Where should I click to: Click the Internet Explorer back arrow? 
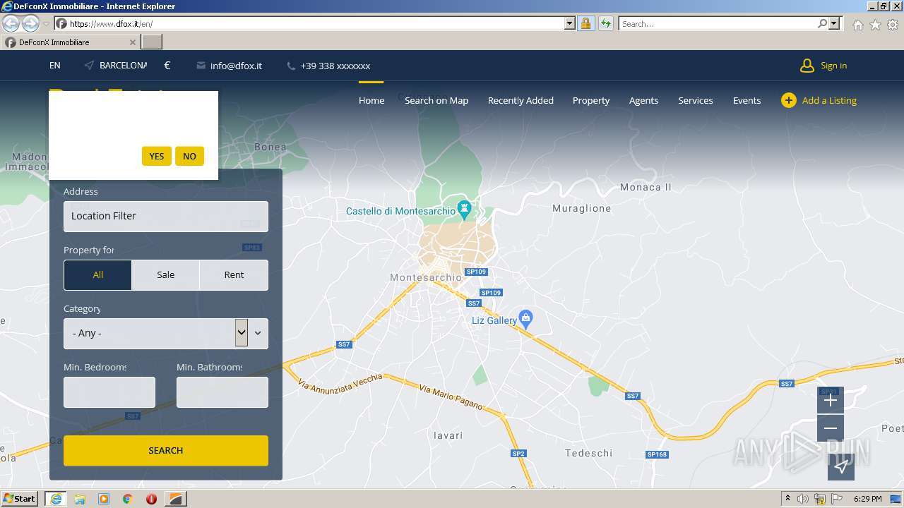11,23
